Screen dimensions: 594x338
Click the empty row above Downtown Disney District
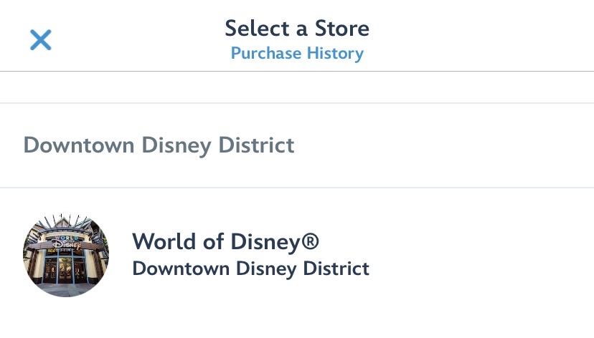tap(297, 87)
